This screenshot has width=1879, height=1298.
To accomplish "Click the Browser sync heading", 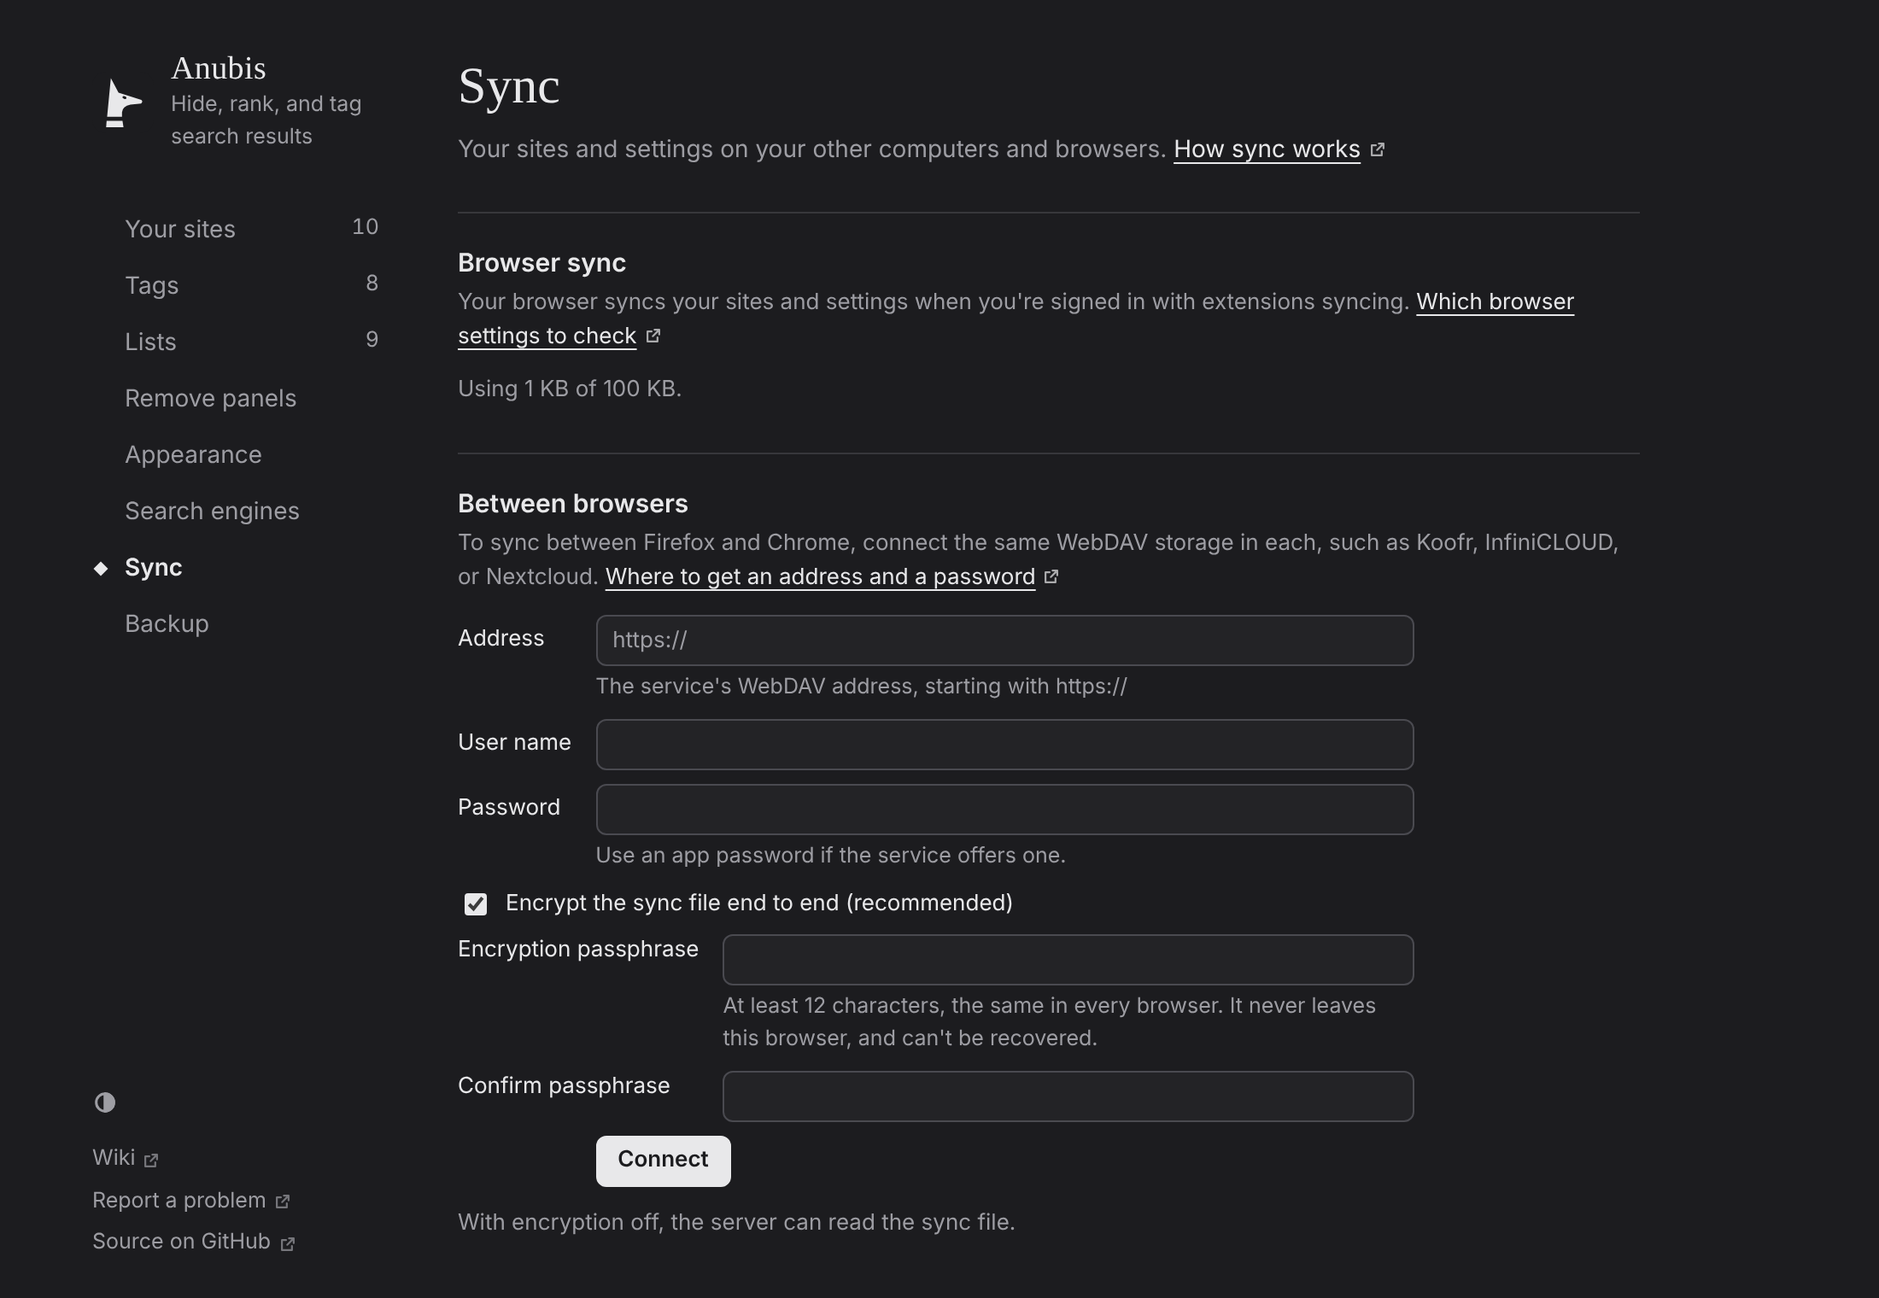I will pos(541,263).
